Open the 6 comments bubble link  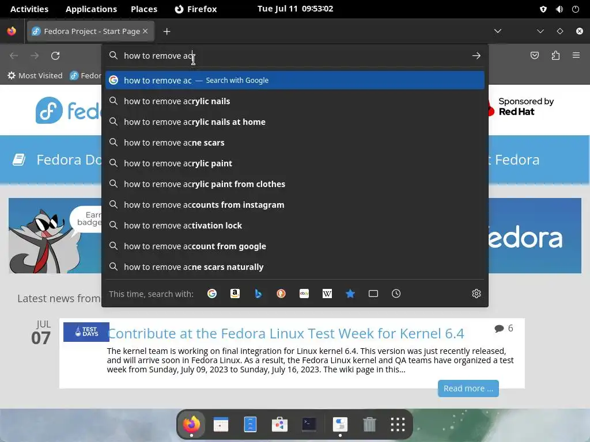click(504, 328)
